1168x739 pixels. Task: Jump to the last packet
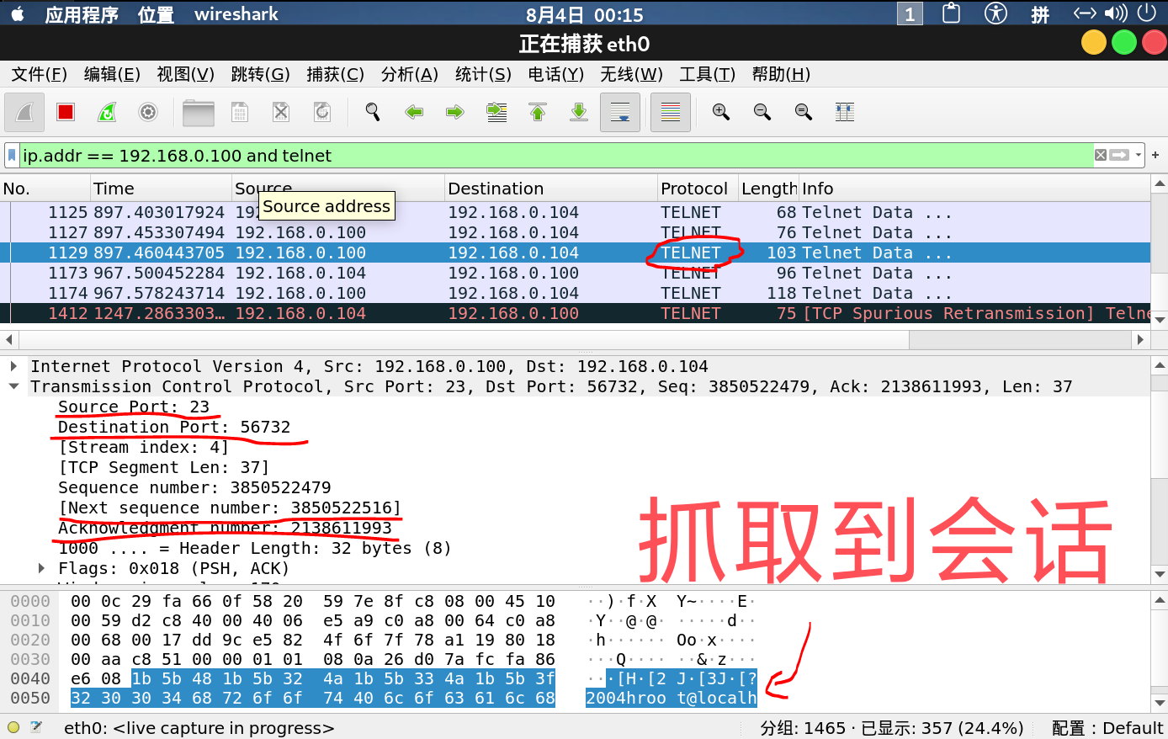[579, 112]
